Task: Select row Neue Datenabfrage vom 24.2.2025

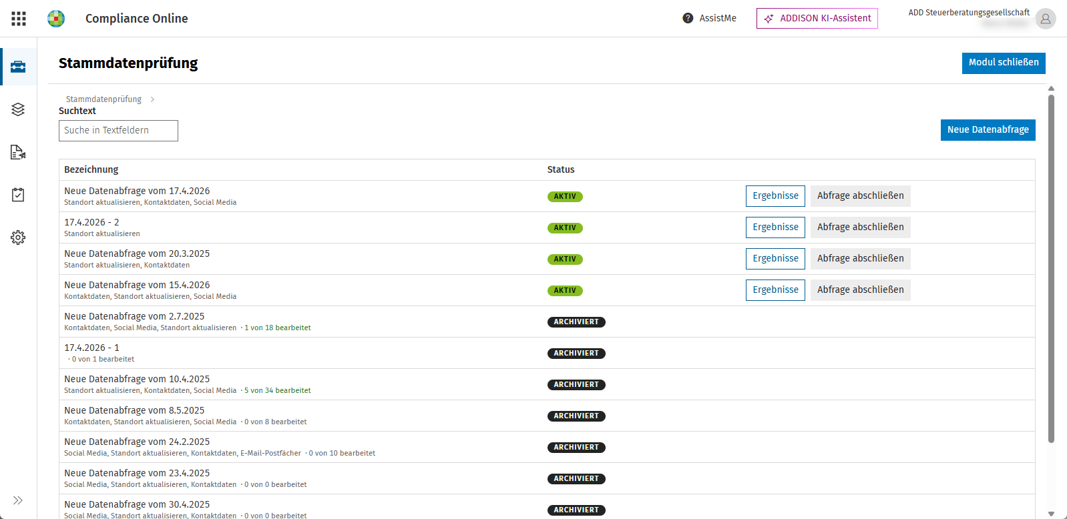Action: [547, 447]
